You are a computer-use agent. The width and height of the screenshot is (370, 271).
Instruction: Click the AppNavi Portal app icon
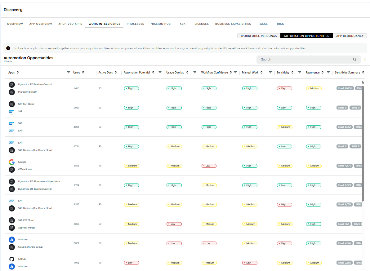coord(11,228)
